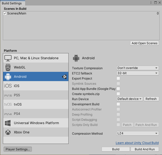The image size is (162, 155).
Task: Select the Scenes/Main scene name
Action: [17, 13]
